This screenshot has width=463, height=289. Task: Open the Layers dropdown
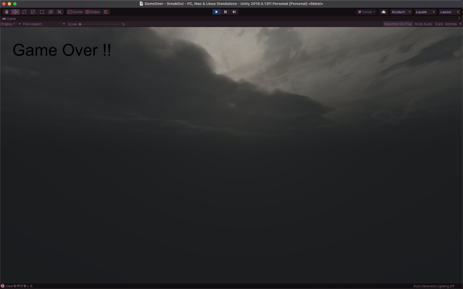pyautogui.click(x=425, y=12)
